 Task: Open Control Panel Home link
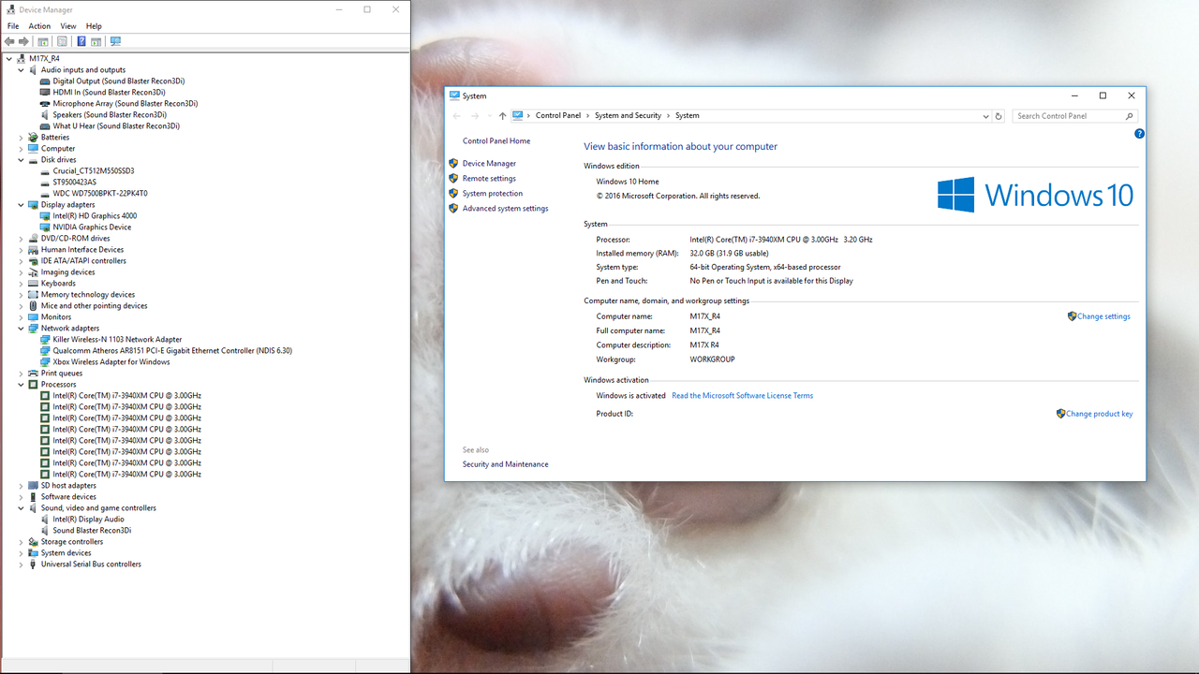pos(496,141)
